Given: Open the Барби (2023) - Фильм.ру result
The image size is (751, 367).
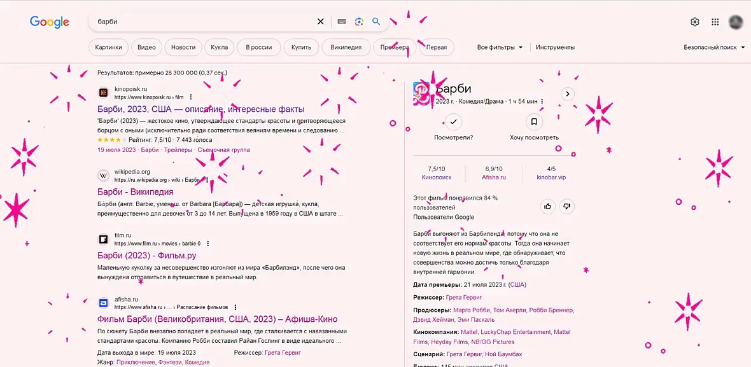Looking at the screenshot, I should click(146, 256).
